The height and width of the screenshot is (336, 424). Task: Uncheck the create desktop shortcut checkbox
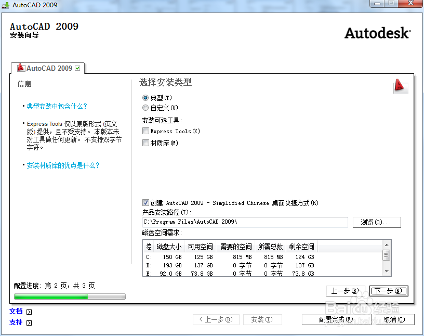[145, 202]
